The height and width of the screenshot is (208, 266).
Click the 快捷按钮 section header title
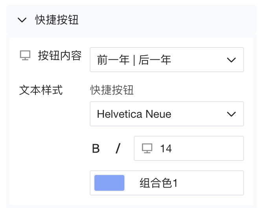click(57, 20)
